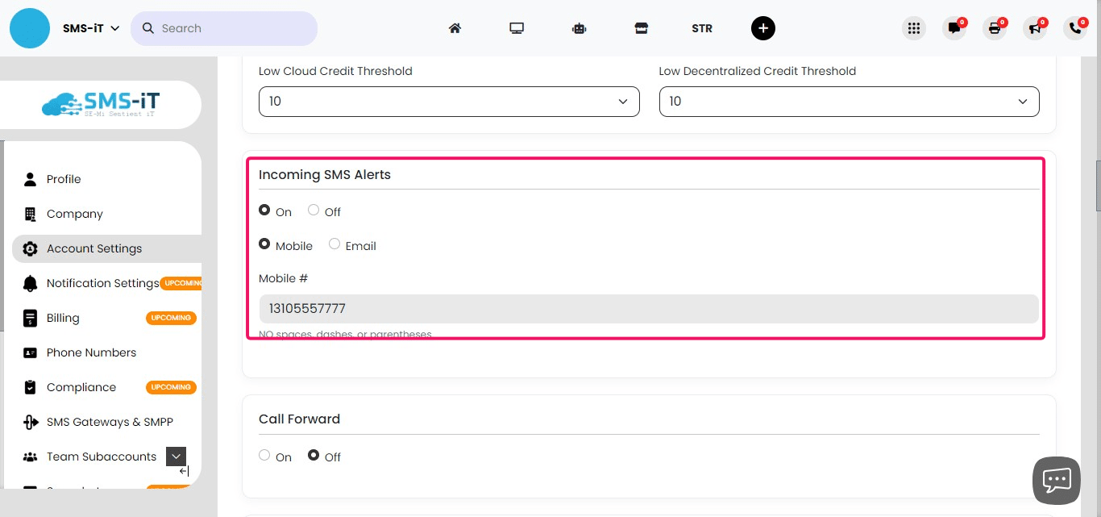The width and height of the screenshot is (1101, 517).
Task: Turn off Incoming SMS Alerts
Action: point(314,211)
